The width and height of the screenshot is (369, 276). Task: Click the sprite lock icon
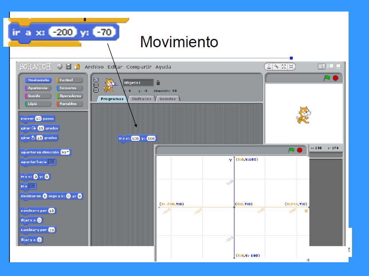pos(158,83)
